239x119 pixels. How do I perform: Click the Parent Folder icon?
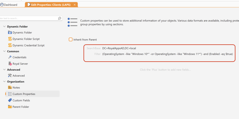(x=10, y=107)
